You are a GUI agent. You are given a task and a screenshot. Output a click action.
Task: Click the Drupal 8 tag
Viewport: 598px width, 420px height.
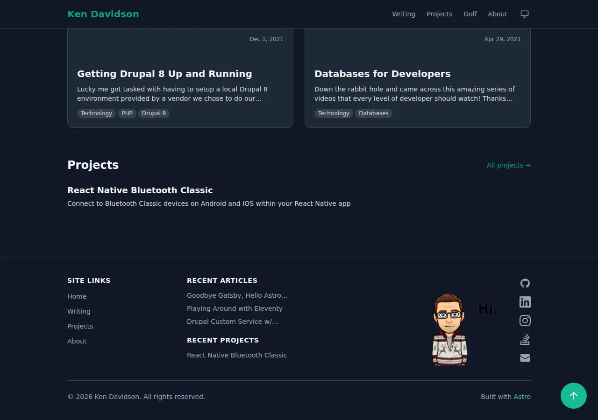click(154, 113)
